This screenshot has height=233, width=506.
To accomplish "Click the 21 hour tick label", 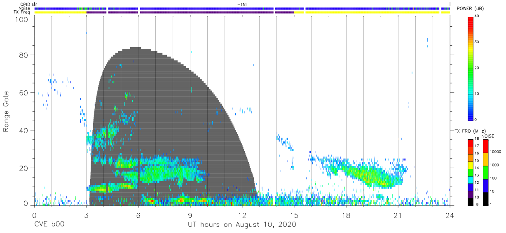I will (x=398, y=215).
